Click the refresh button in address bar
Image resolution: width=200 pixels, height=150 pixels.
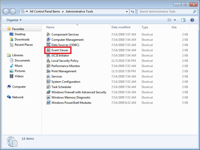point(132,11)
